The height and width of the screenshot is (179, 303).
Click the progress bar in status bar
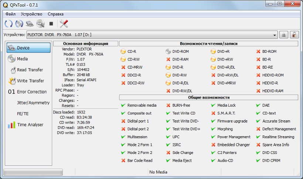click(33, 172)
